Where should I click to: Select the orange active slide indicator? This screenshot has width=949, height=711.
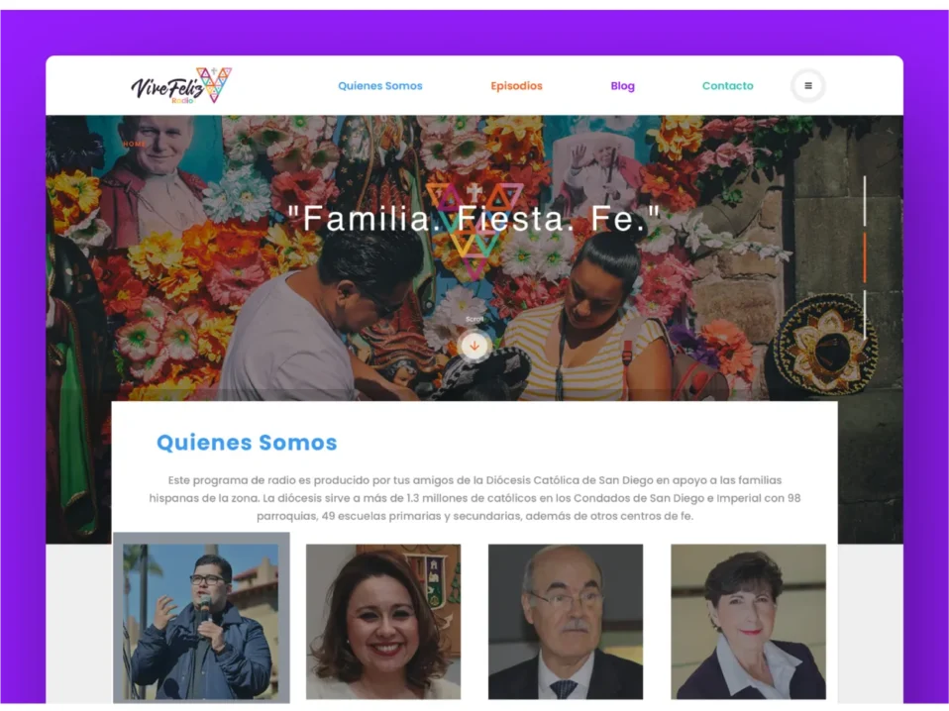[x=864, y=257]
